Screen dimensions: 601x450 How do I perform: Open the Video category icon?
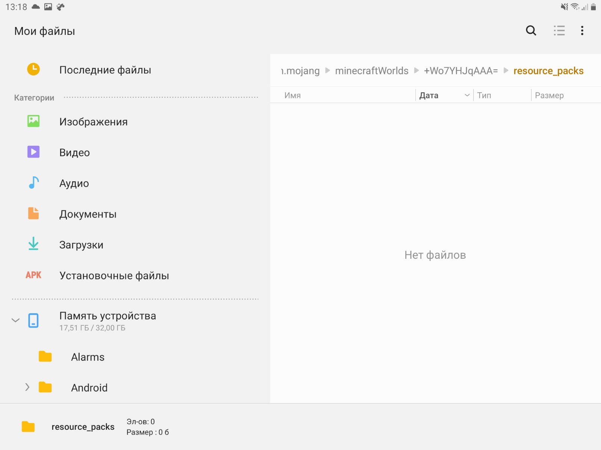tap(33, 152)
